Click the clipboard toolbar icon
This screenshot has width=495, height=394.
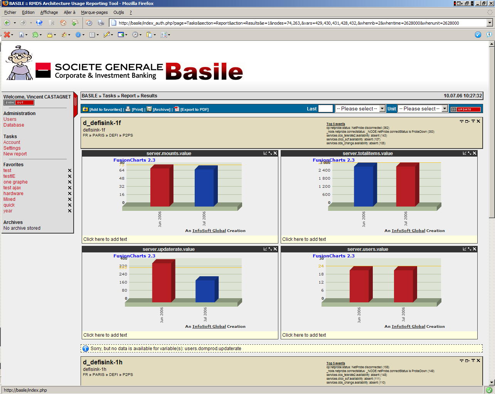[150, 35]
